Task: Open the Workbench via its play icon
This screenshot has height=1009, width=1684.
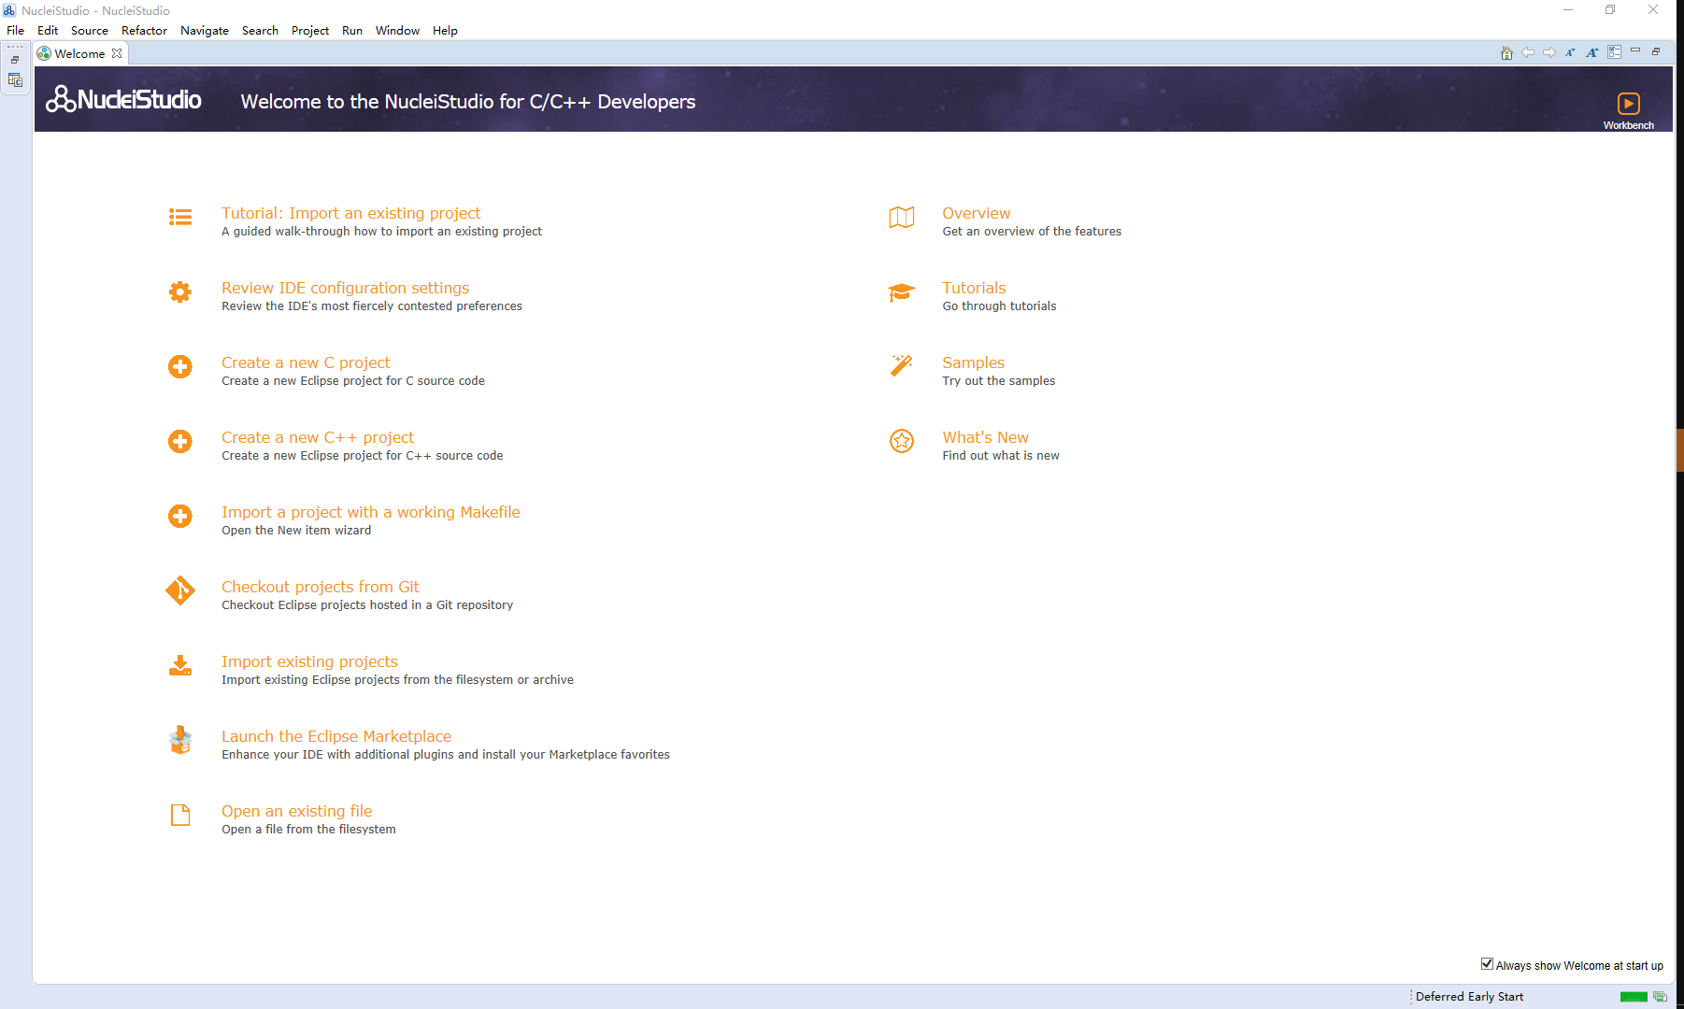Action: pyautogui.click(x=1628, y=104)
